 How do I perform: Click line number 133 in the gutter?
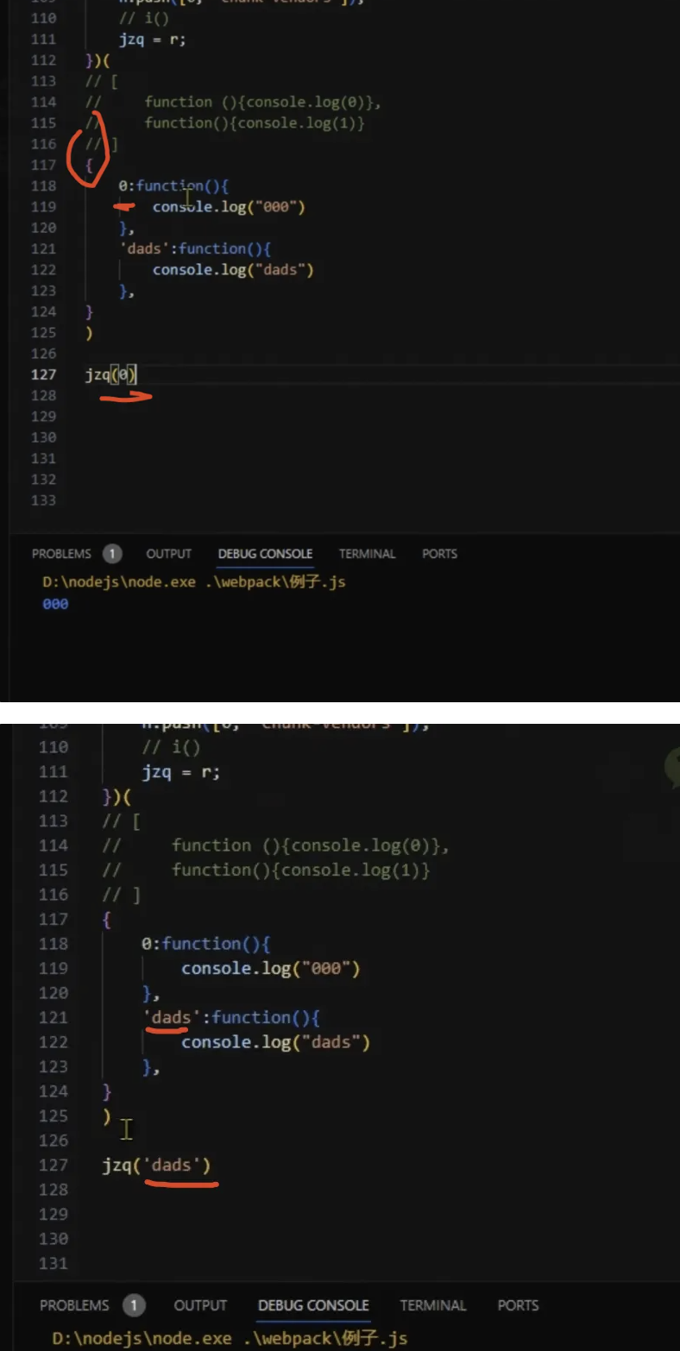tap(43, 500)
